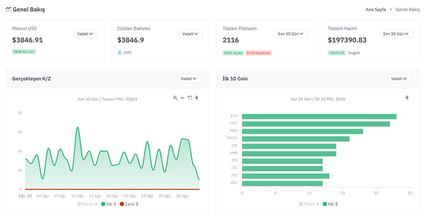Click the ETH bar in İlk 10 Coin chart
The height and width of the screenshot is (220, 425).
pyautogui.click(x=319, y=116)
